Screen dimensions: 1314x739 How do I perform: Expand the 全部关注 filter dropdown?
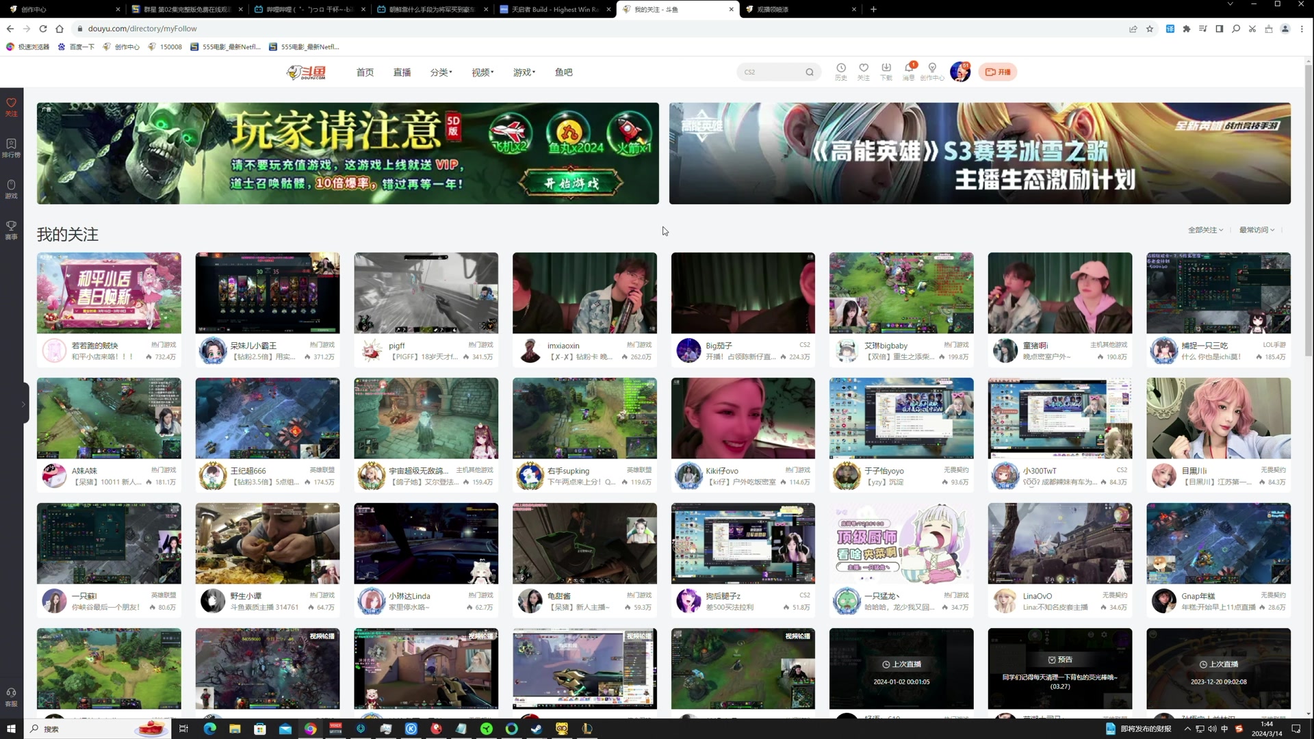(x=1205, y=230)
